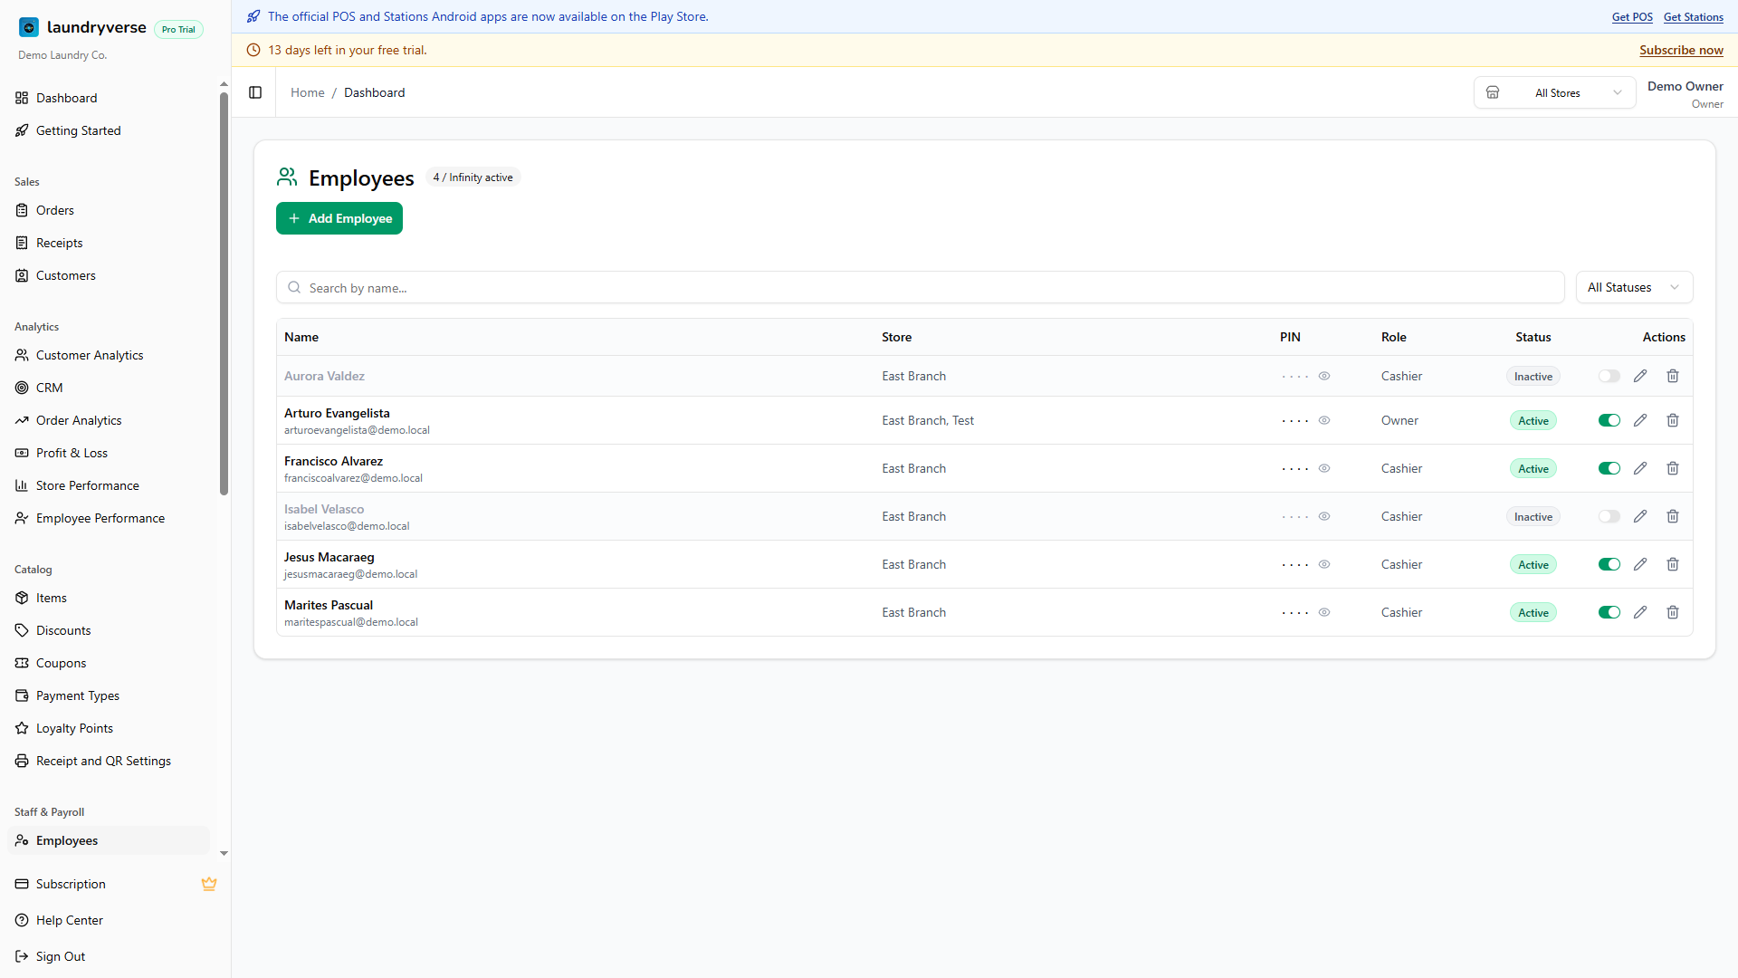This screenshot has height=978, width=1738.
Task: Open Payment Types settings
Action: (109, 695)
